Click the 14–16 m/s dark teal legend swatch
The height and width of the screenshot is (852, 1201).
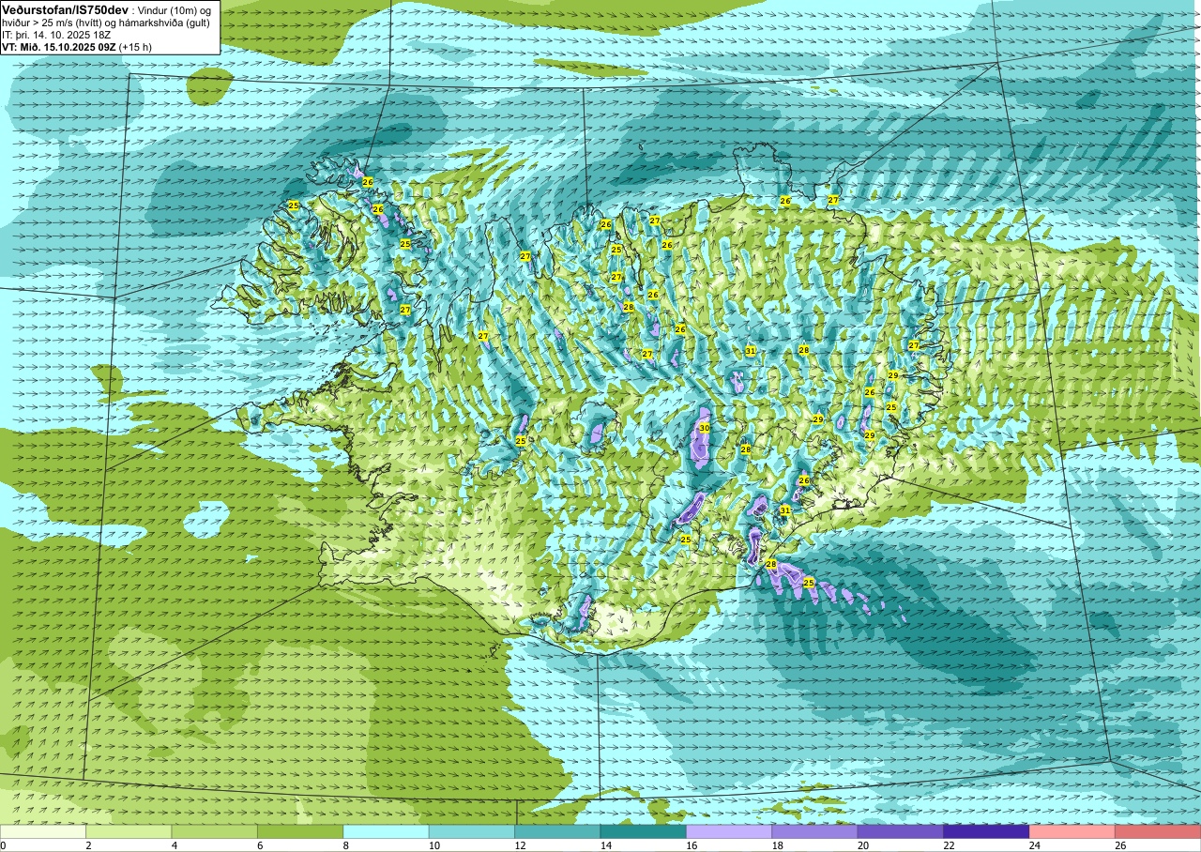644,831
